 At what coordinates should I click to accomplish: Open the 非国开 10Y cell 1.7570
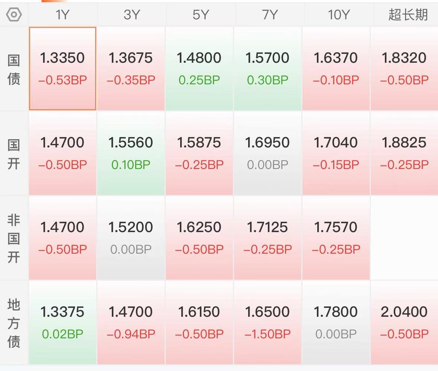pyautogui.click(x=336, y=238)
